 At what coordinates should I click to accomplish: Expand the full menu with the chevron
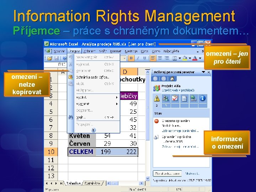point(94,130)
